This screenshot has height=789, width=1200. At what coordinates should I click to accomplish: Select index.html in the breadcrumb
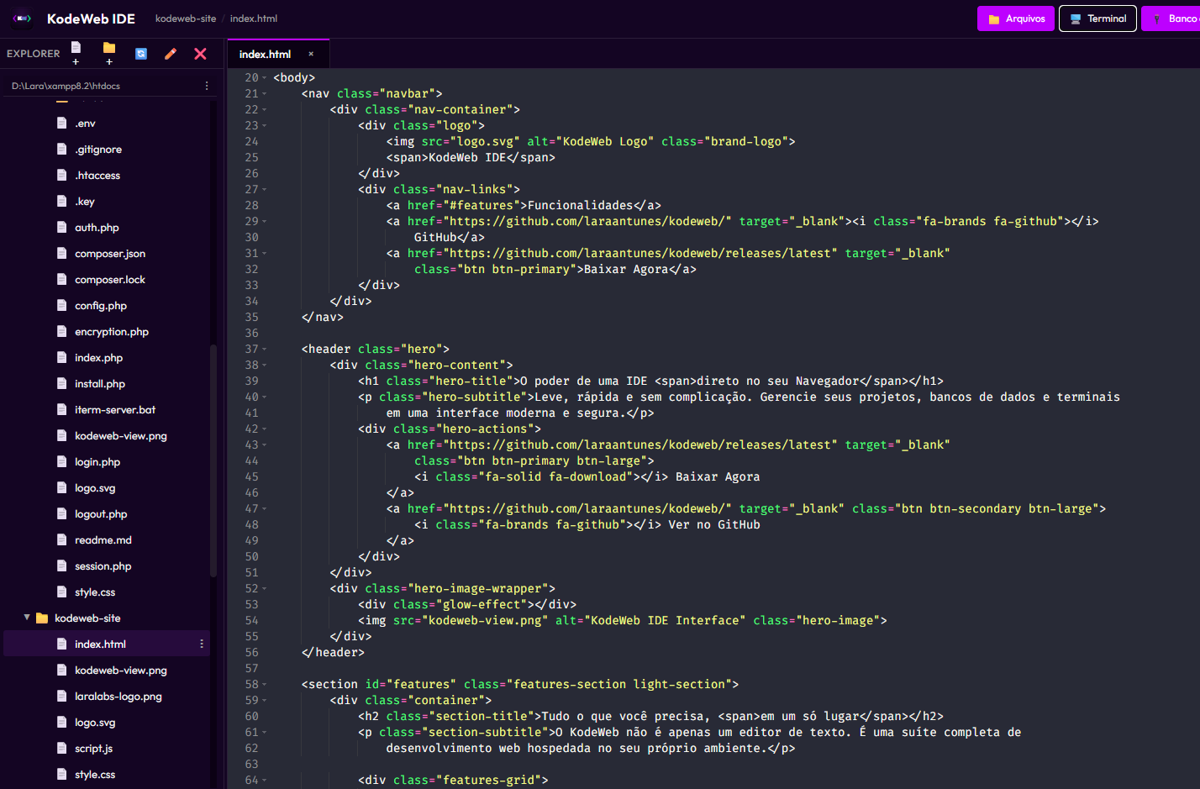254,18
